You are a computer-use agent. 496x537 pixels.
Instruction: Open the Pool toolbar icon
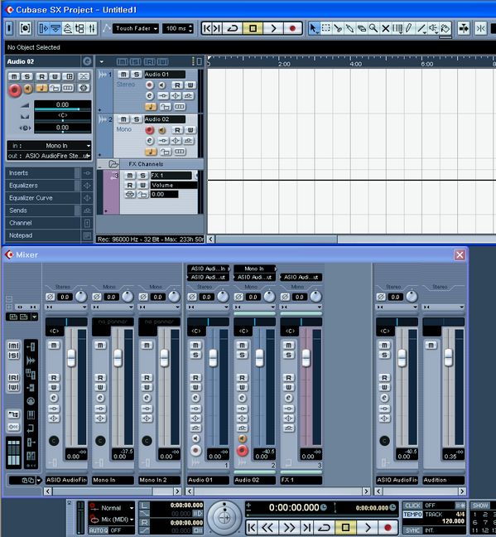[x=79, y=28]
